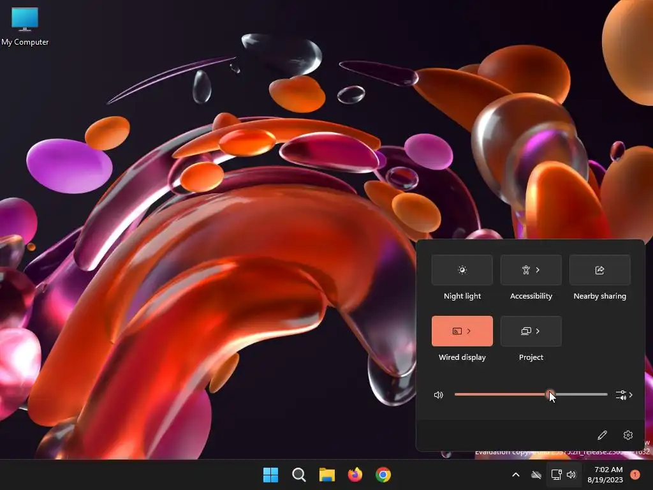The width and height of the screenshot is (653, 490).
Task: Toggle the Night light quick setting
Action: point(462,270)
